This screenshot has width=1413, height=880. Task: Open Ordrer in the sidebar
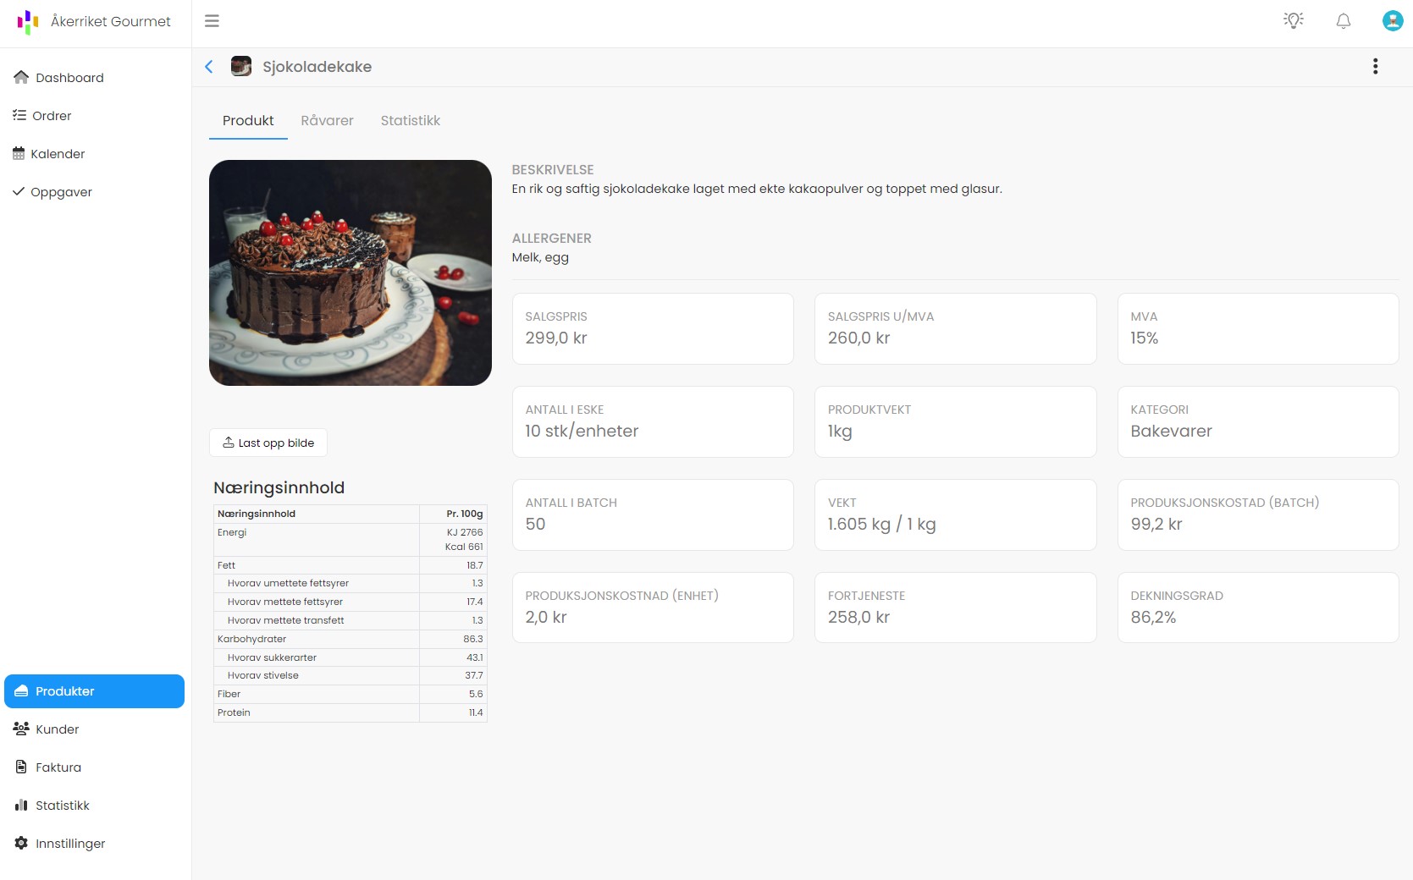pos(52,116)
